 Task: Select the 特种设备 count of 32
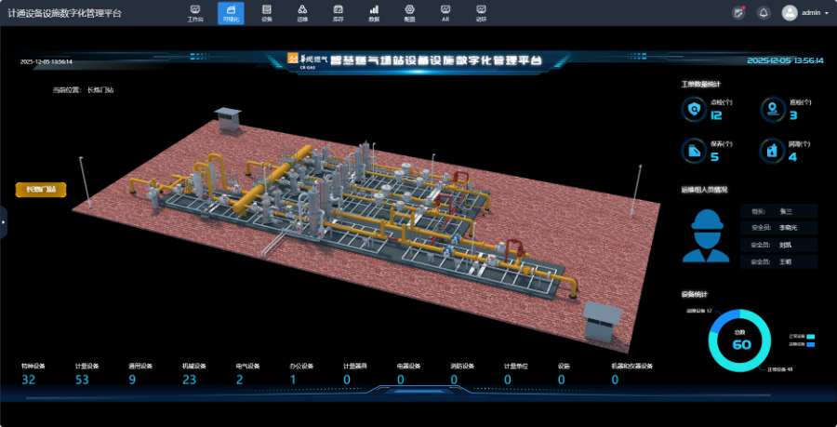click(x=28, y=379)
